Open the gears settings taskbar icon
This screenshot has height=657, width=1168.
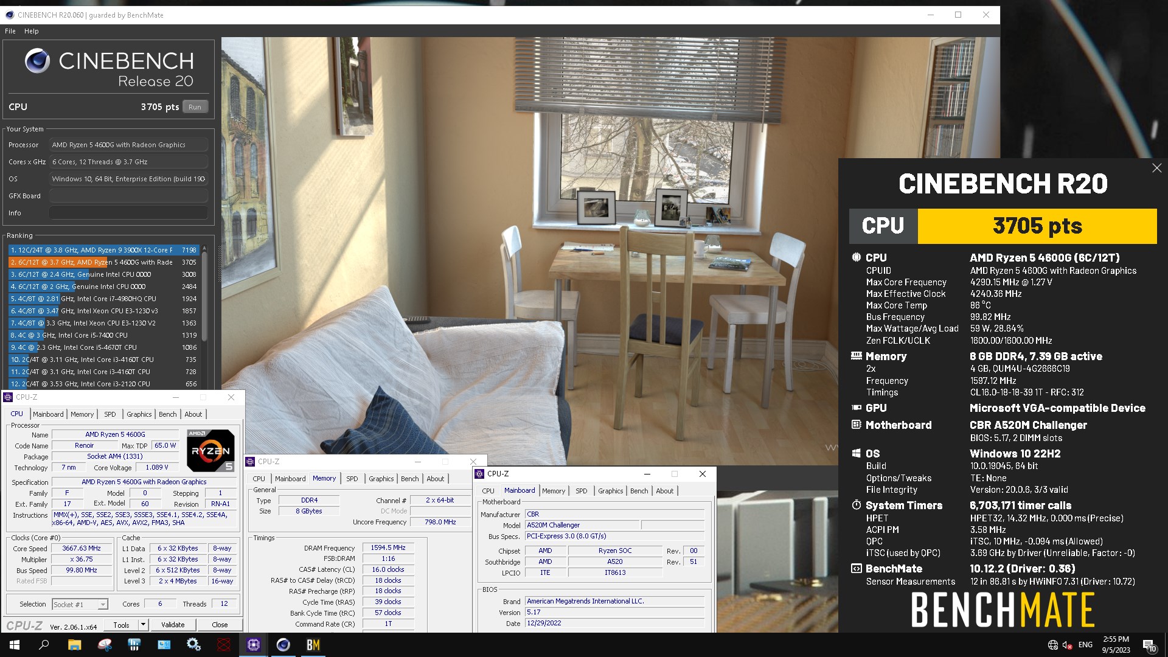click(194, 645)
